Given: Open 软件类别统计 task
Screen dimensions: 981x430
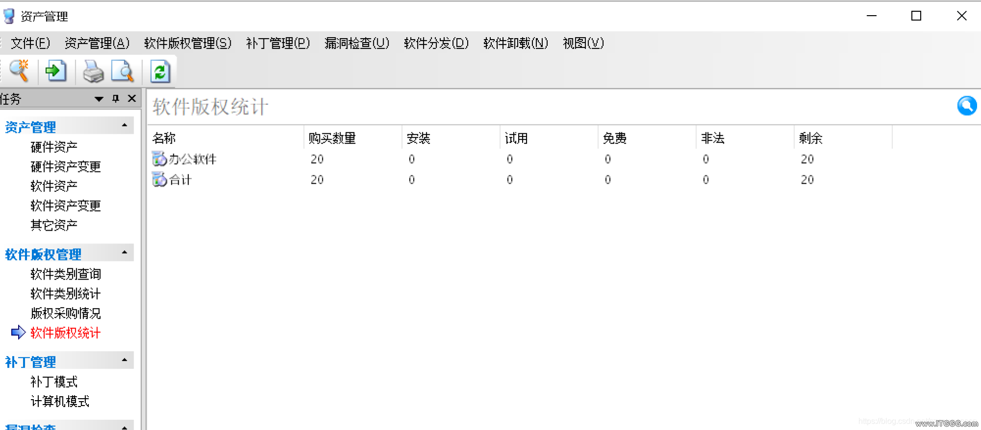Looking at the screenshot, I should coord(66,294).
